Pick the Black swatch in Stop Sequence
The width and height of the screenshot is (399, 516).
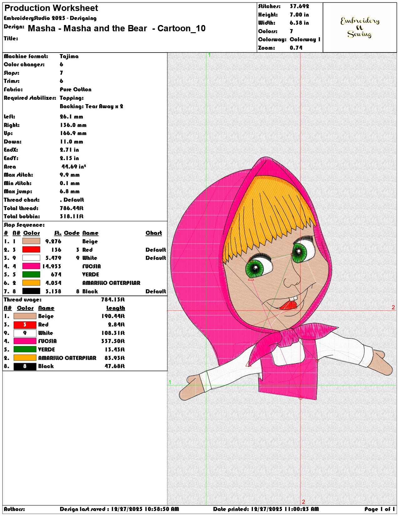(31, 291)
